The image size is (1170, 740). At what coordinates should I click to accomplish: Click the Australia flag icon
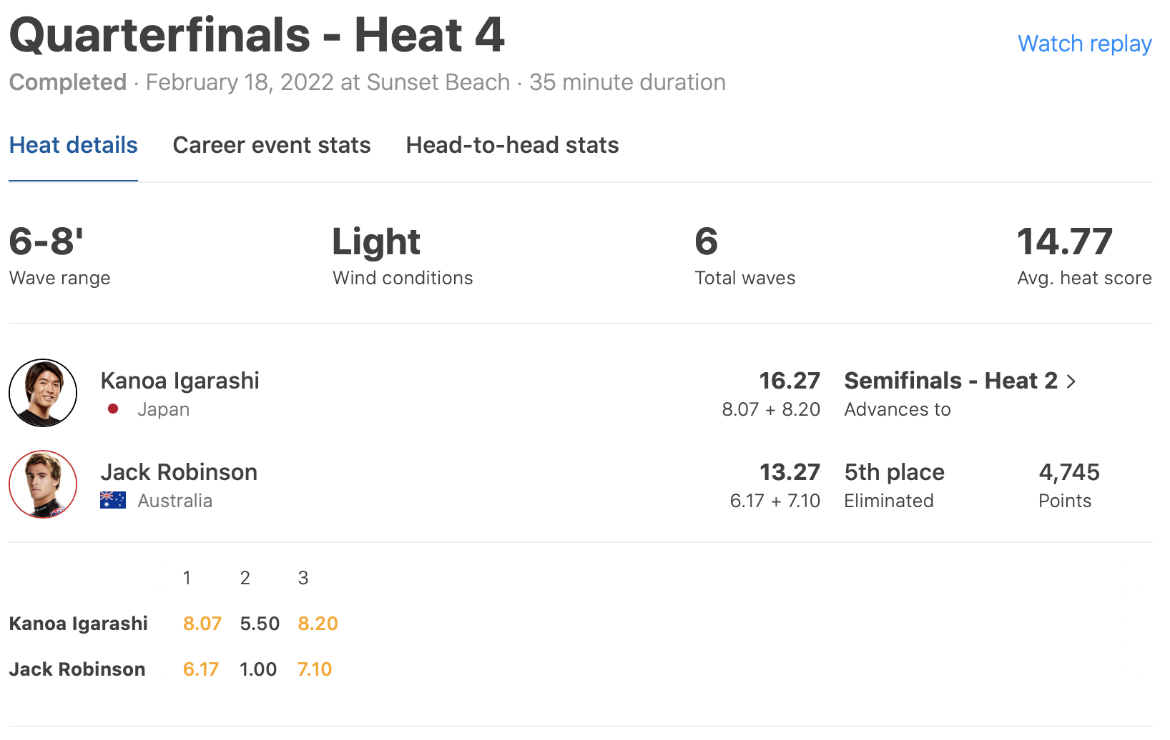coord(113,500)
